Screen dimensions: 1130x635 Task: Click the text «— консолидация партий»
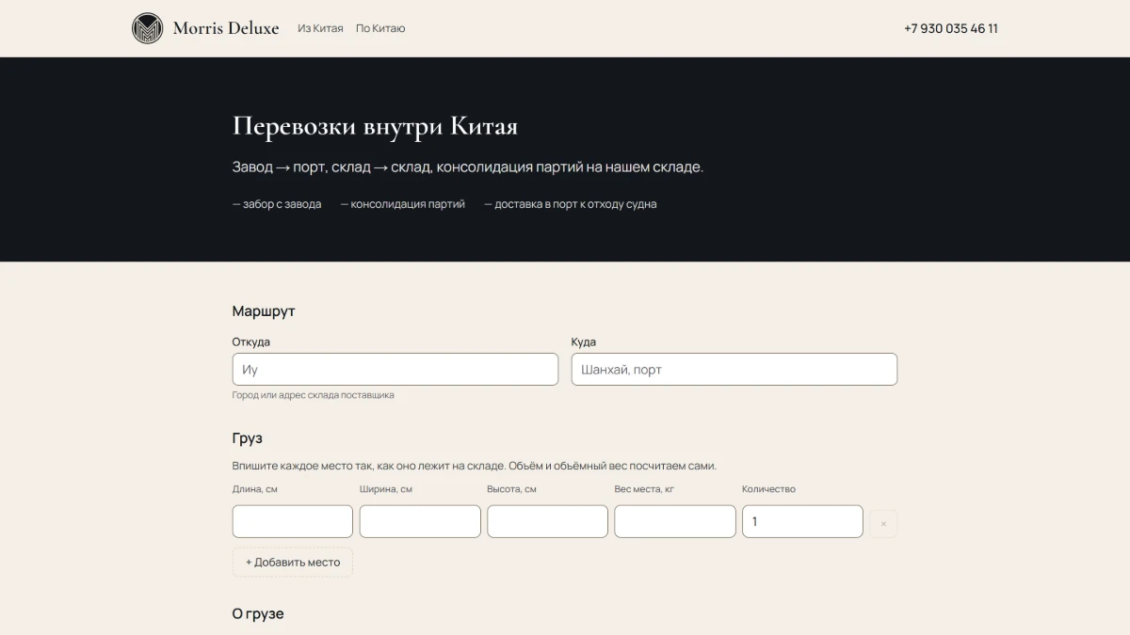coord(403,203)
